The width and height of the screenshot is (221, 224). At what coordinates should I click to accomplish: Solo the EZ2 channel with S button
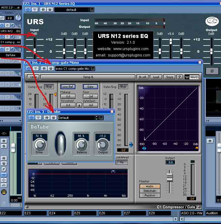click(x=4, y=147)
